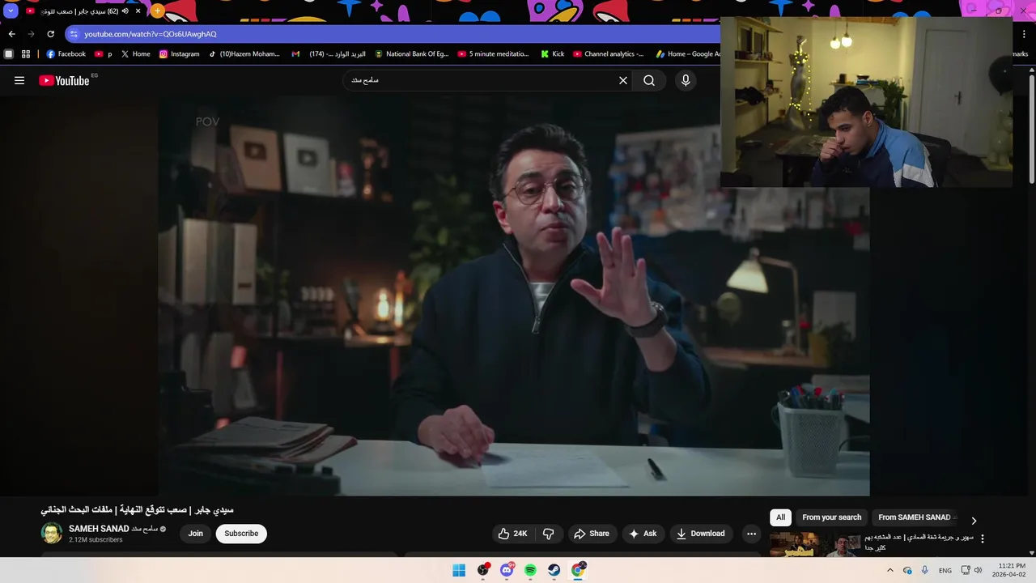Show more filter chips with arrow
Image resolution: width=1036 pixels, height=583 pixels.
click(974, 521)
